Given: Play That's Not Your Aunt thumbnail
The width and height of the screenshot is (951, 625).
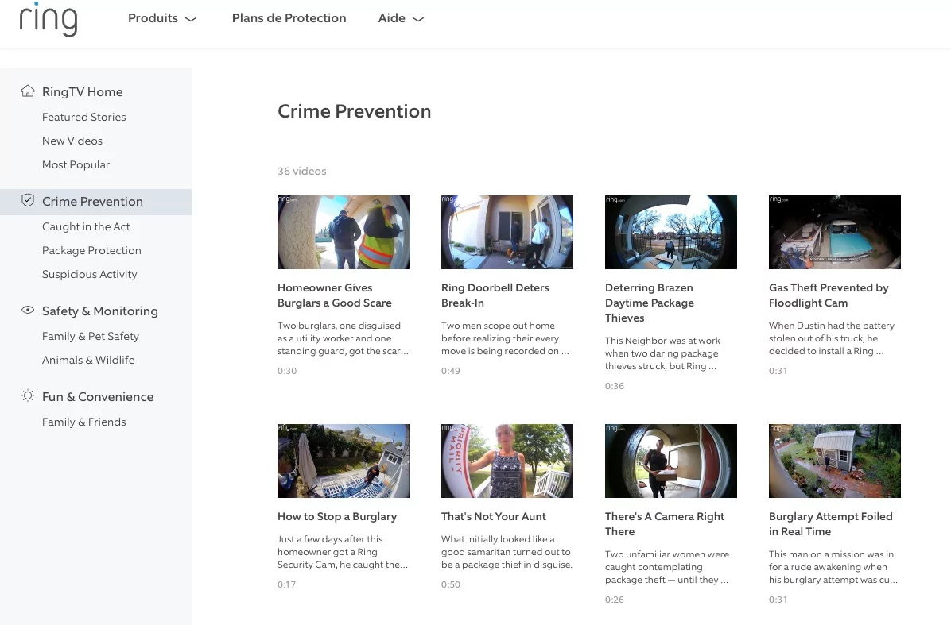Looking at the screenshot, I should 507,461.
